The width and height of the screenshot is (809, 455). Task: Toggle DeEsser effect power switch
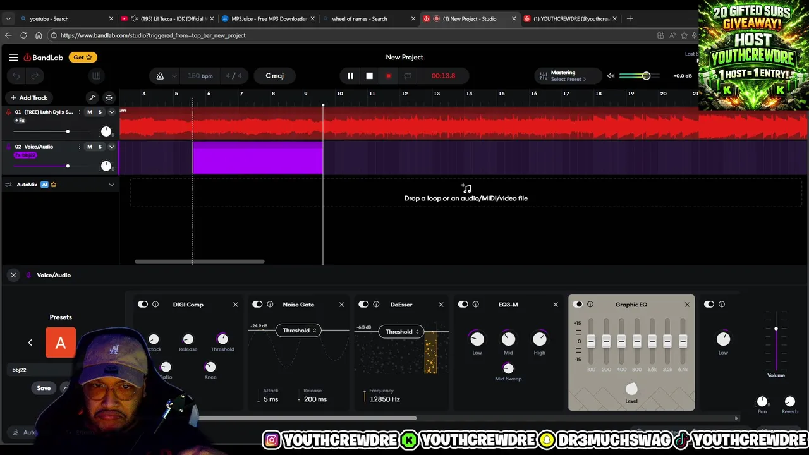click(x=363, y=305)
